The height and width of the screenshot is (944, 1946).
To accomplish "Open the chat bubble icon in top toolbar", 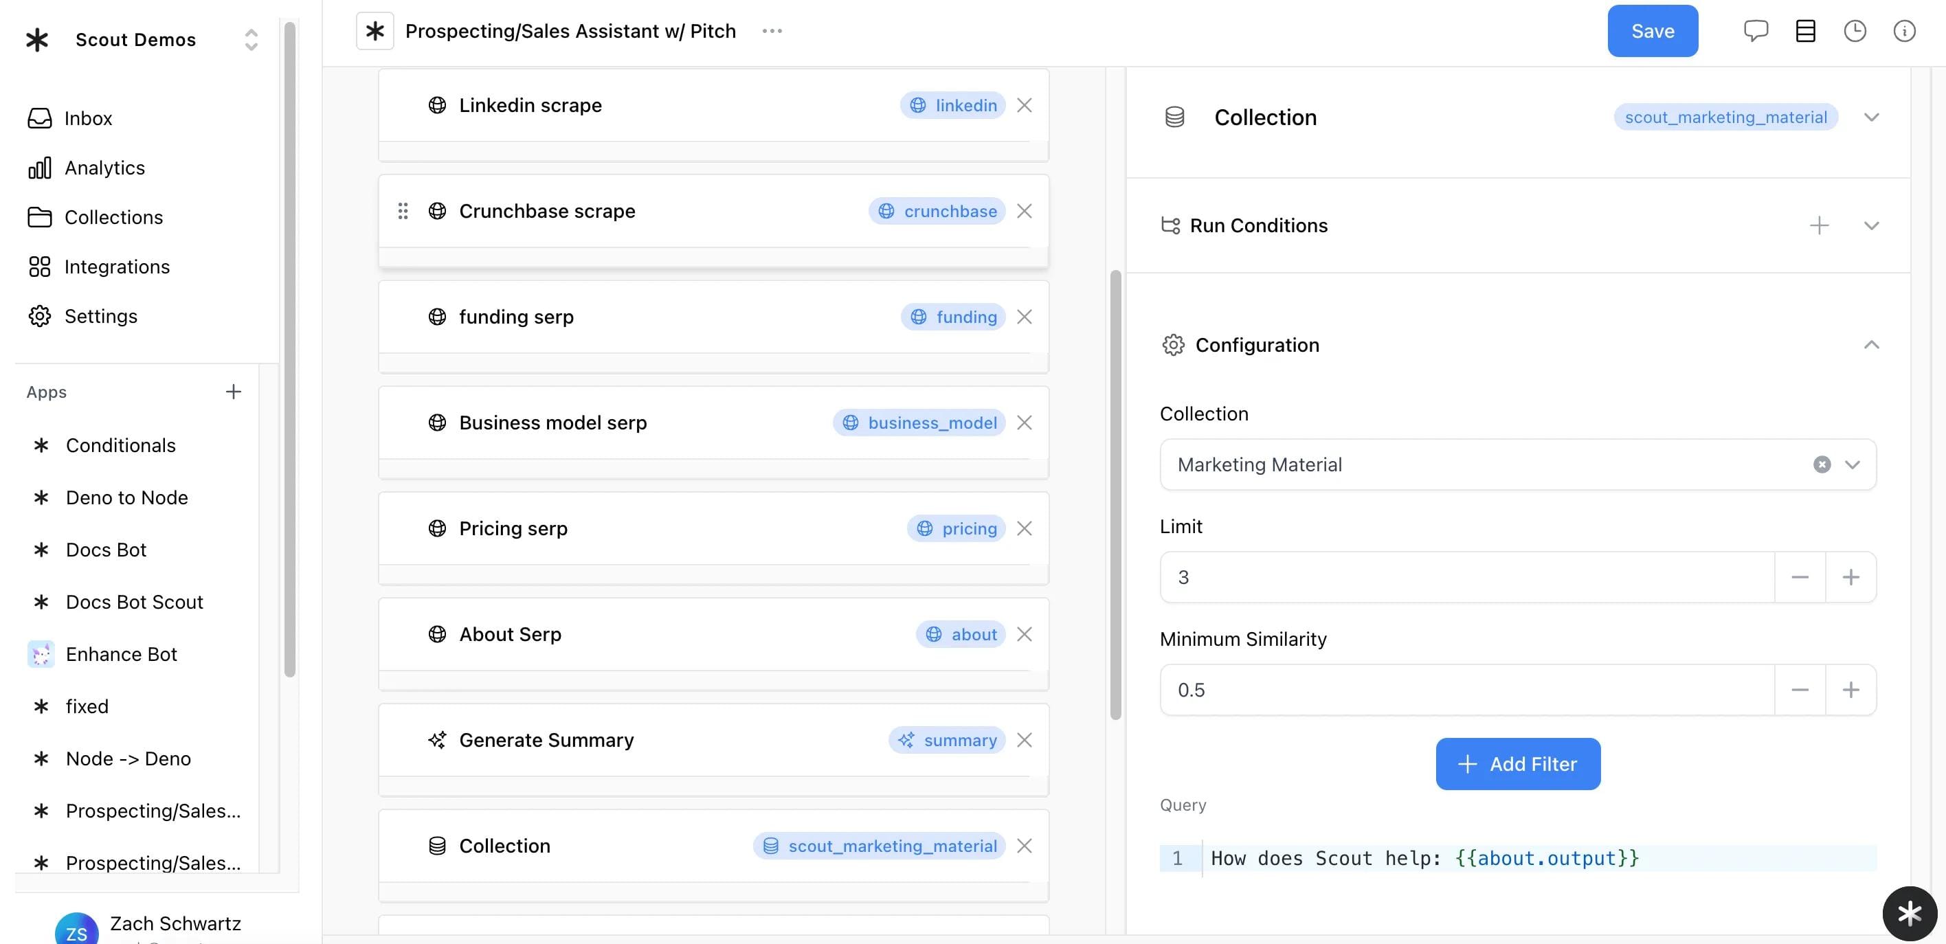I will pos(1756,31).
